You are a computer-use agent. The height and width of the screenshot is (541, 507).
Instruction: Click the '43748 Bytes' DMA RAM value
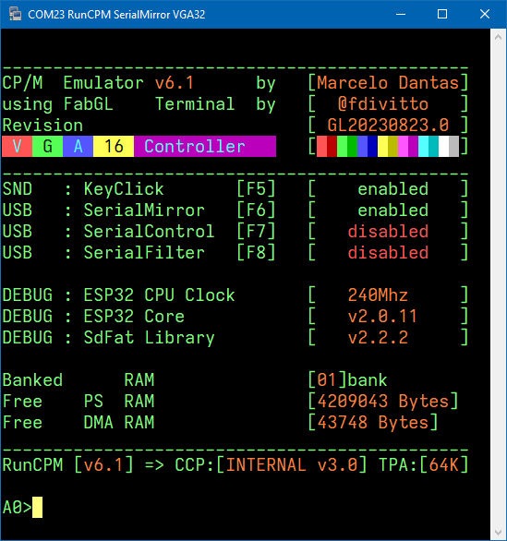pos(373,422)
